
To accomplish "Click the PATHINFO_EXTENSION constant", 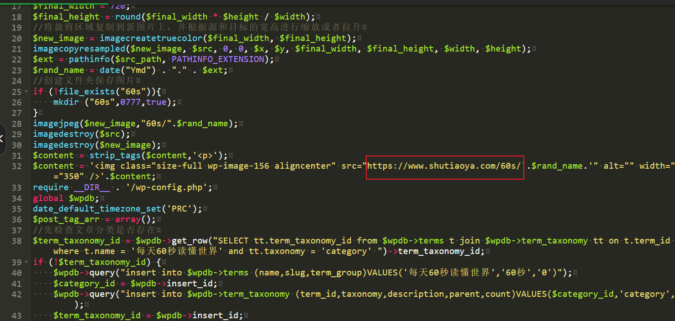I will point(218,59).
